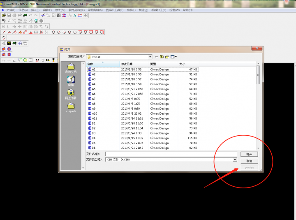Click the 打开 button
This screenshot has width=296, height=220.
click(249, 154)
